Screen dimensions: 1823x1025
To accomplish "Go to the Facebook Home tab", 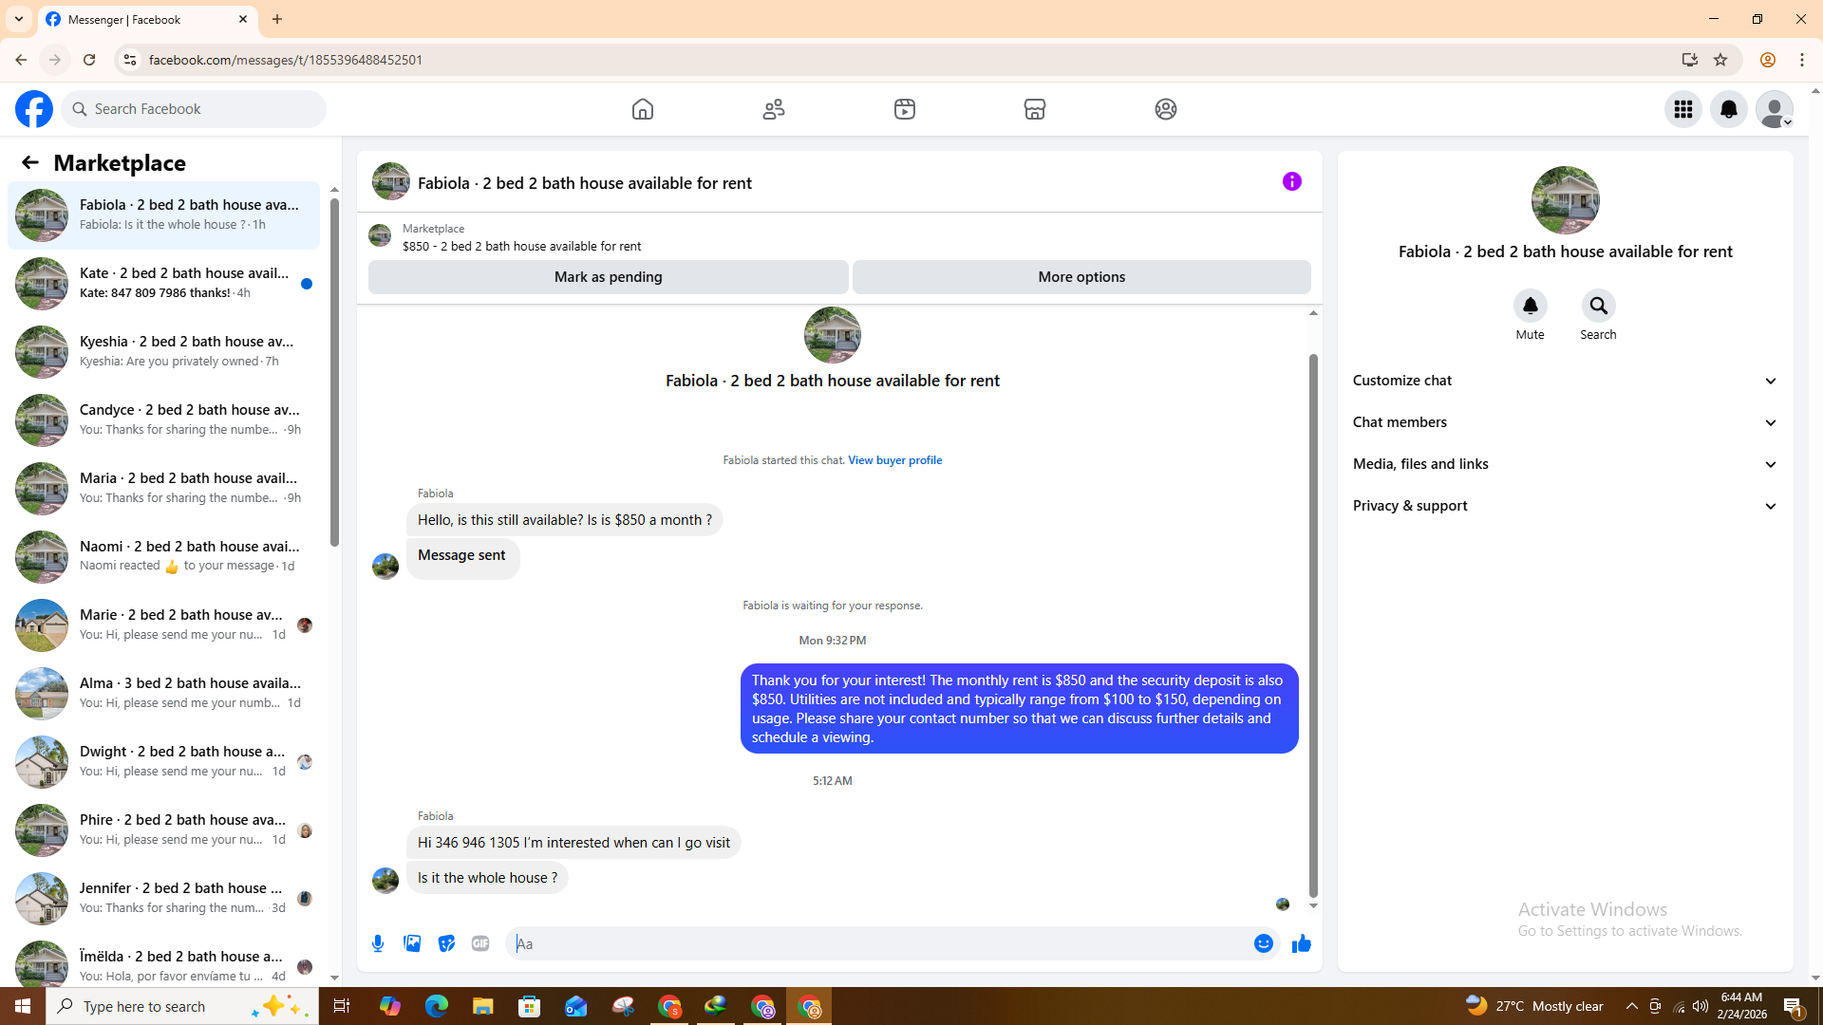I will [x=643, y=109].
